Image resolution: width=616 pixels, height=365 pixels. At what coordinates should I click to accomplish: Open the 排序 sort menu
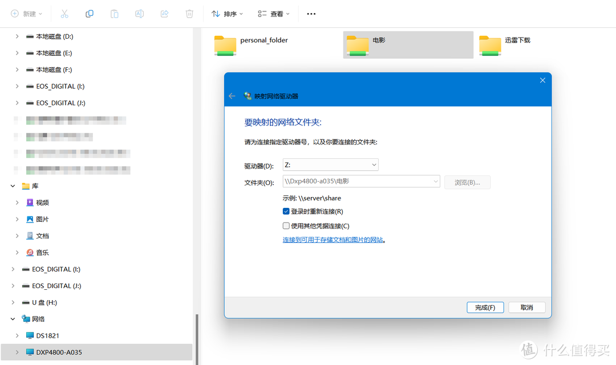tap(228, 13)
